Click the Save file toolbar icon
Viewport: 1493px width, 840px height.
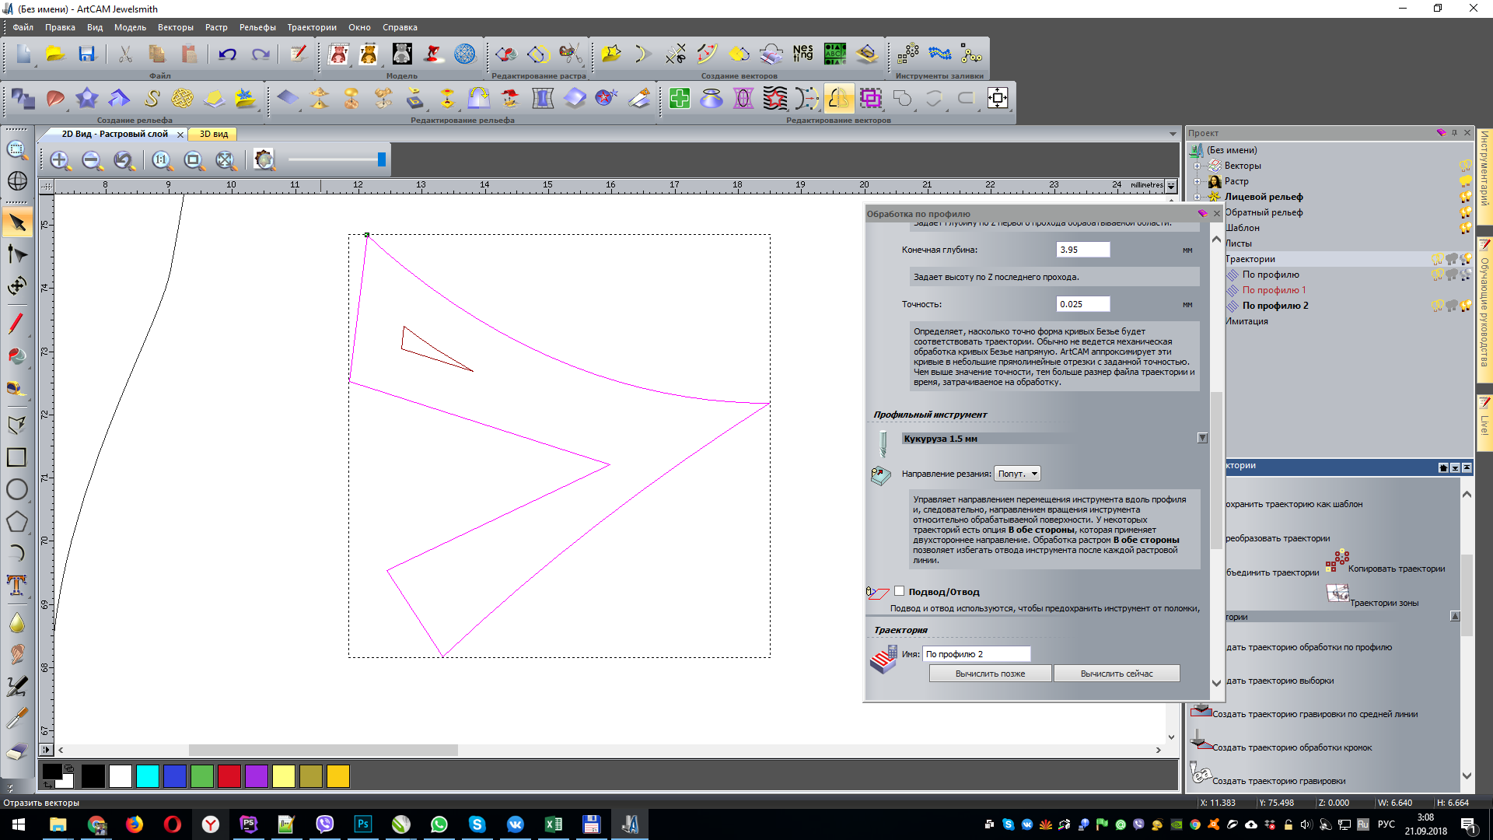coord(86,54)
